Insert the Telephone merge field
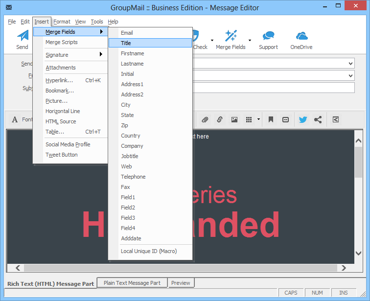This screenshot has width=370, height=301. (x=150, y=177)
